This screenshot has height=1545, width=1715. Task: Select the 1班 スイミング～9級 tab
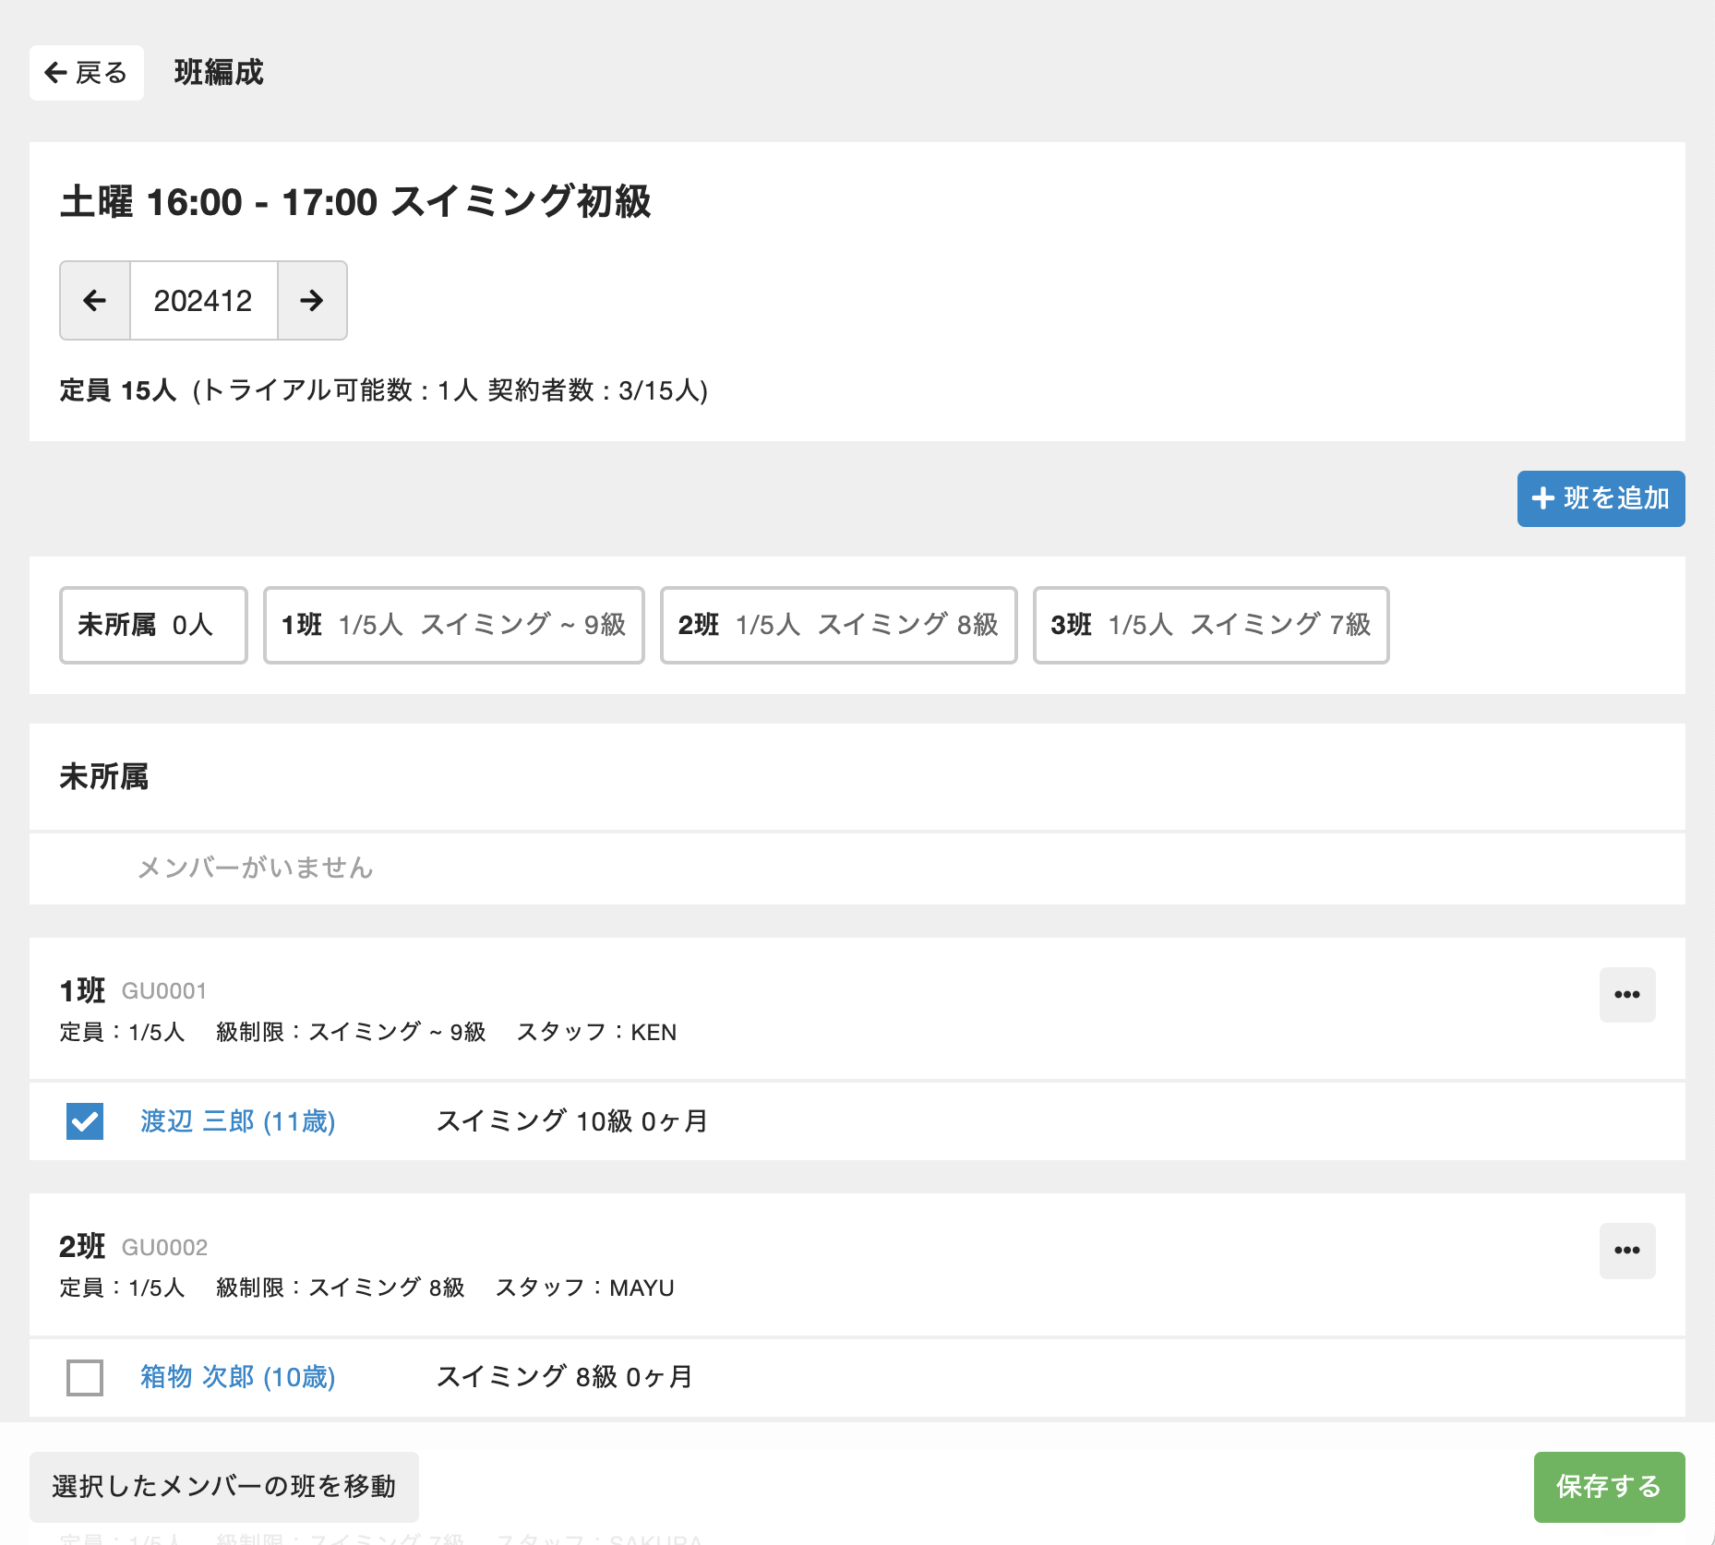click(x=453, y=625)
